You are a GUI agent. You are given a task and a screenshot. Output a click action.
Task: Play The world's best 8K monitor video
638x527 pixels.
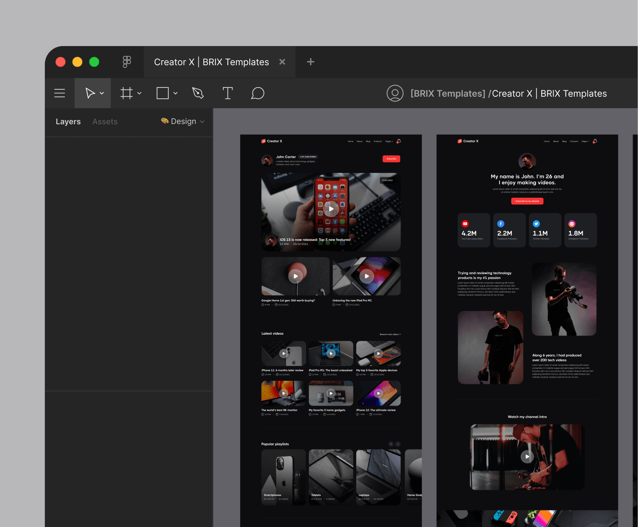point(284,393)
